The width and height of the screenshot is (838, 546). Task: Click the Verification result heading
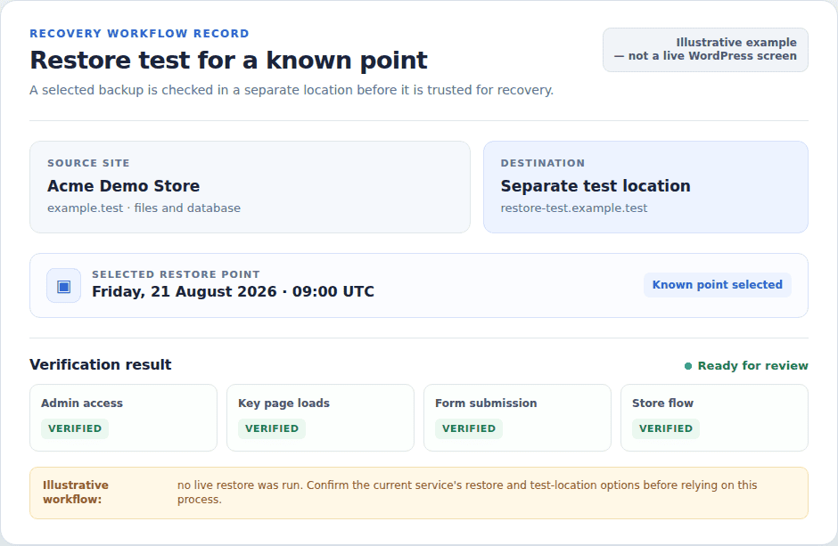tap(101, 364)
